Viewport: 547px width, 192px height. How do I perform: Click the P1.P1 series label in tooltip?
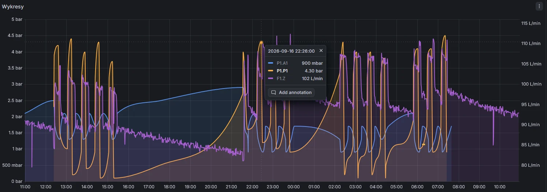[282, 71]
